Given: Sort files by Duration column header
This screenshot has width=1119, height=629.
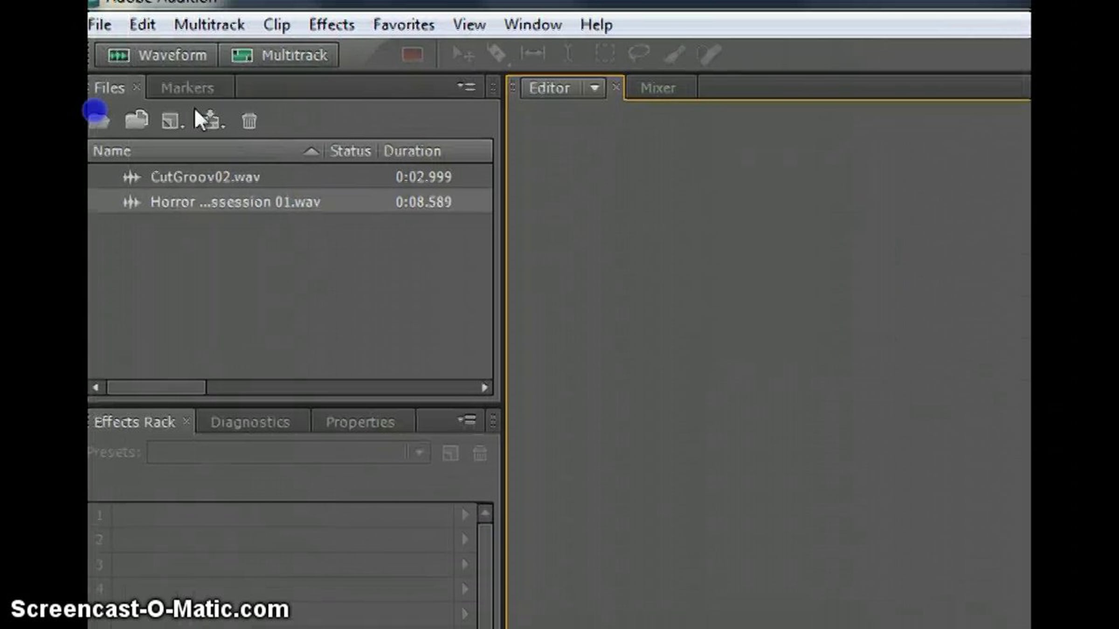Looking at the screenshot, I should point(412,151).
